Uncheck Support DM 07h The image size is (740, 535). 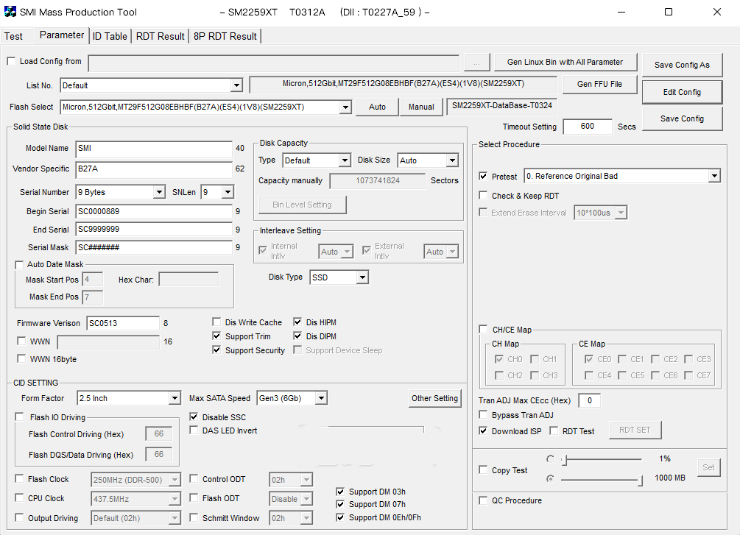pos(340,504)
